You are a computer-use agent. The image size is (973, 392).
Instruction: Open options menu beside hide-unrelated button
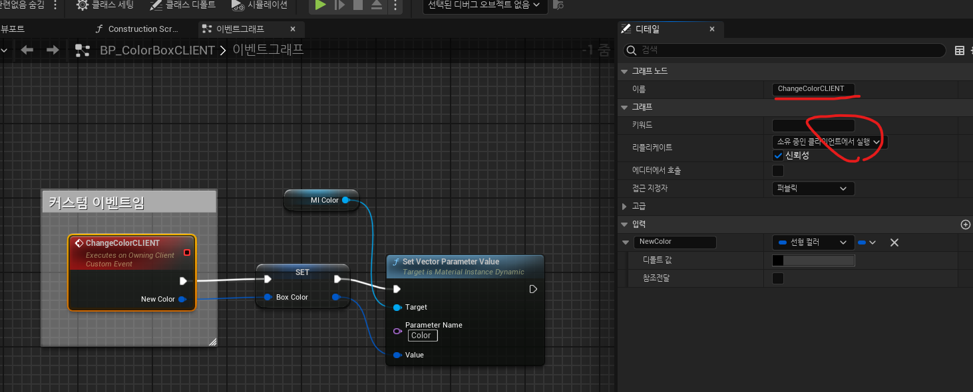click(x=55, y=5)
